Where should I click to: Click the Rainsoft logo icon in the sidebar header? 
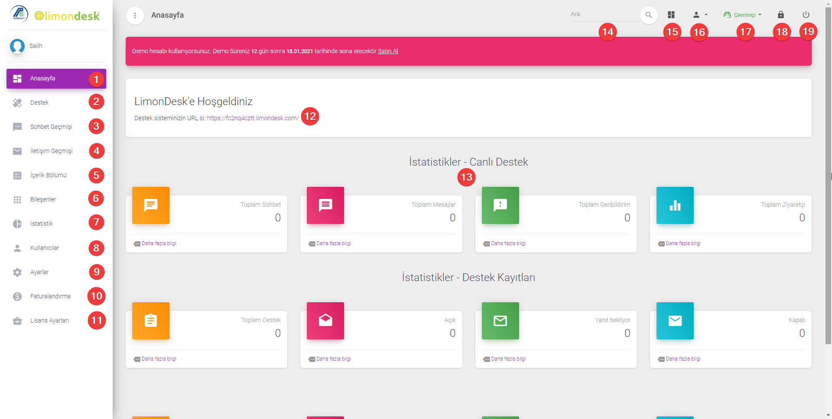point(19,14)
